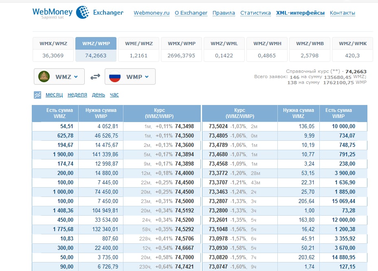Select the WMZ/WMK rate tab

pos(352,49)
